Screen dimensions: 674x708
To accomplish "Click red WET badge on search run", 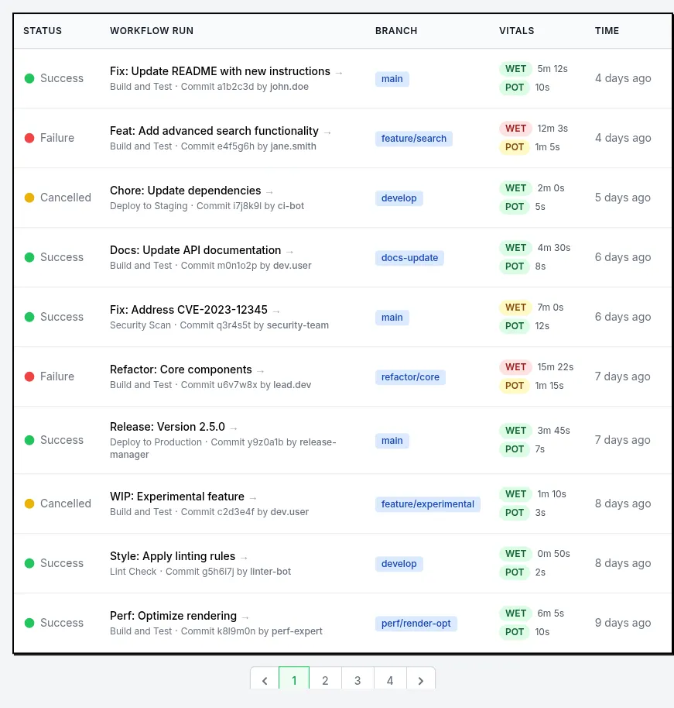I will 515,129.
